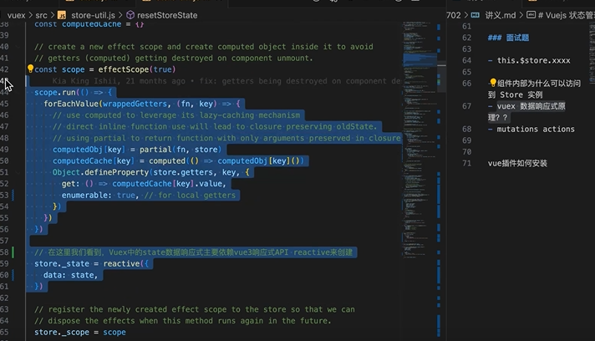This screenshot has height=341, width=595.
Task: Open store-util.js breadcrumb file list
Action: pyautogui.click(x=93, y=15)
